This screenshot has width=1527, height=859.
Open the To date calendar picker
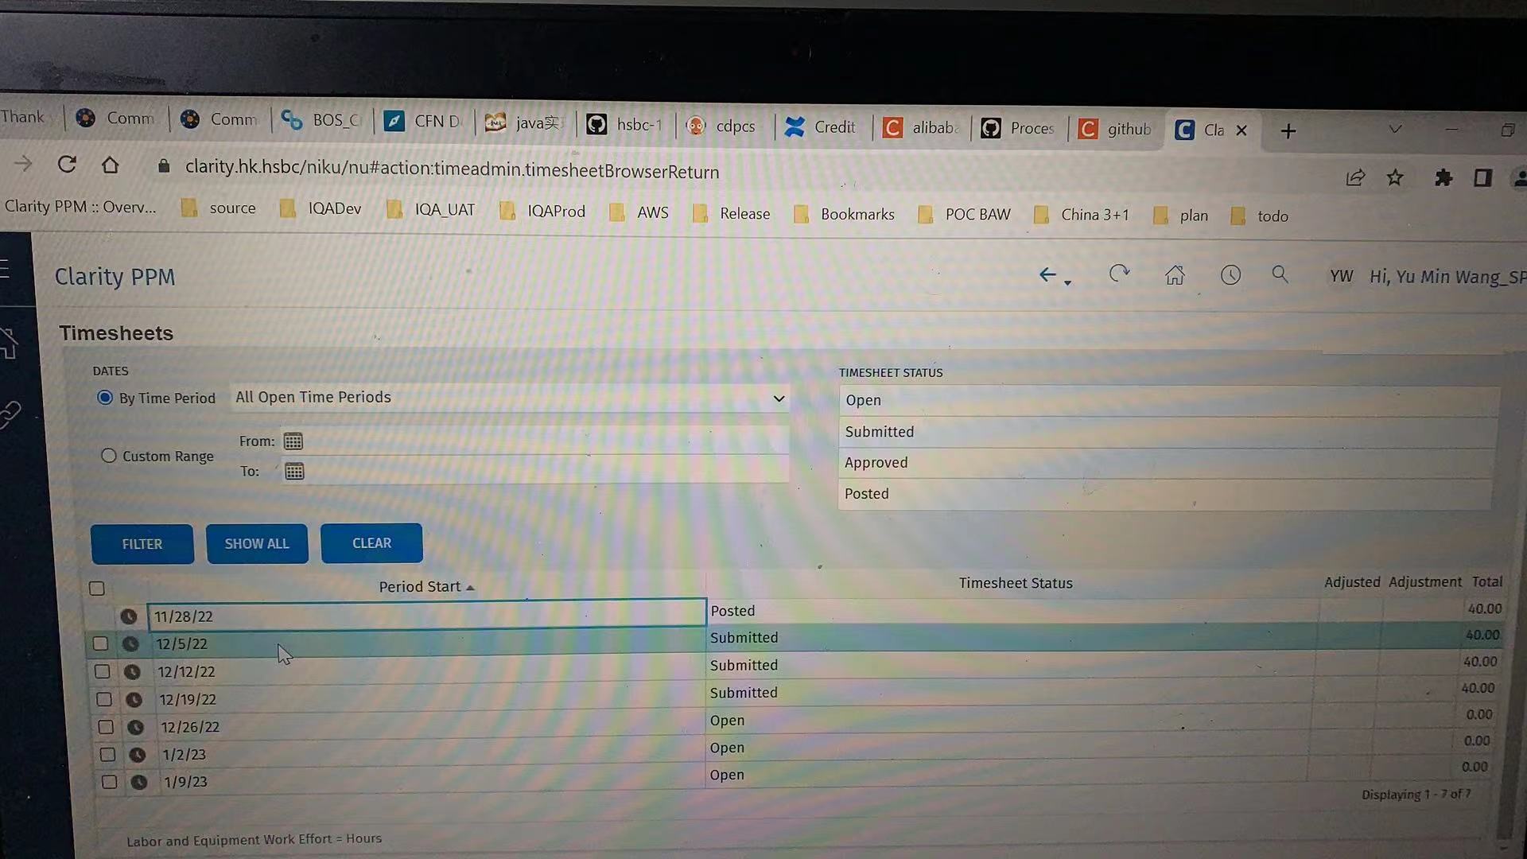(x=293, y=471)
